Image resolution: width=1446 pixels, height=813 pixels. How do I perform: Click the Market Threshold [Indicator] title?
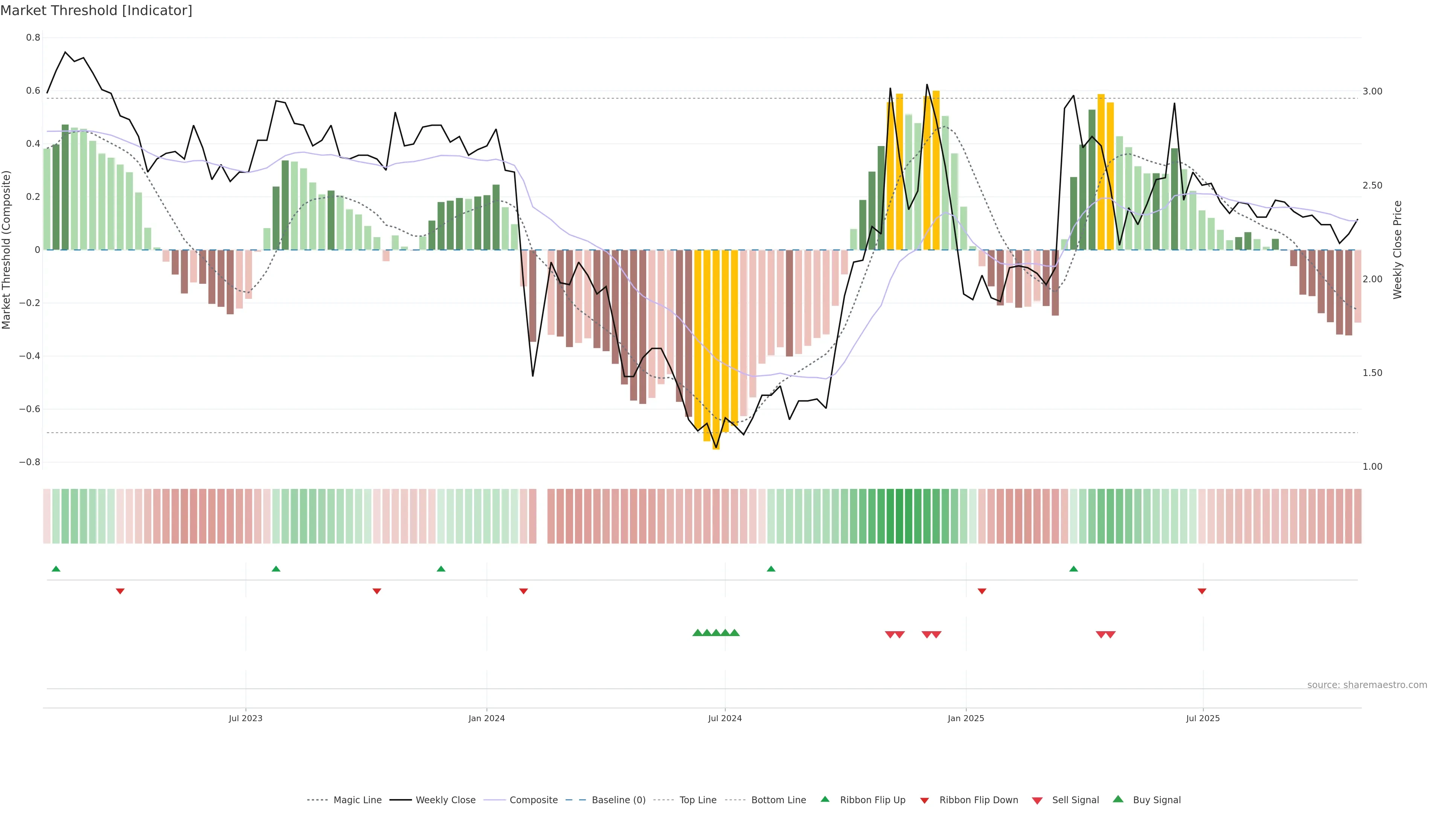tap(96, 11)
